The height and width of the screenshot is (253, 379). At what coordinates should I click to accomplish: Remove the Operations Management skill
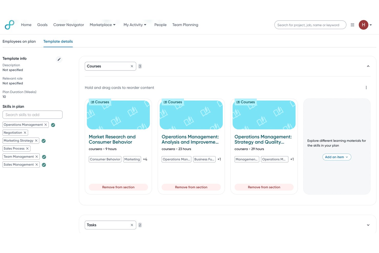tap(46, 125)
